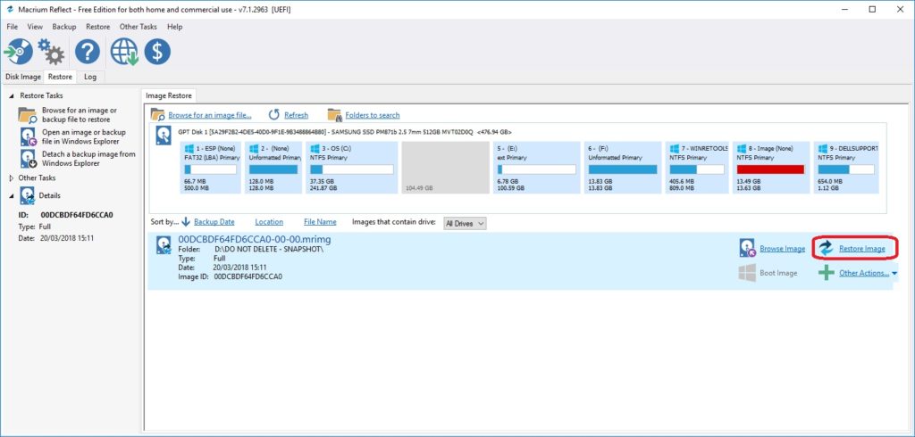Click Detach a backup image task
Screen dimensions: 915x437
(x=88, y=159)
